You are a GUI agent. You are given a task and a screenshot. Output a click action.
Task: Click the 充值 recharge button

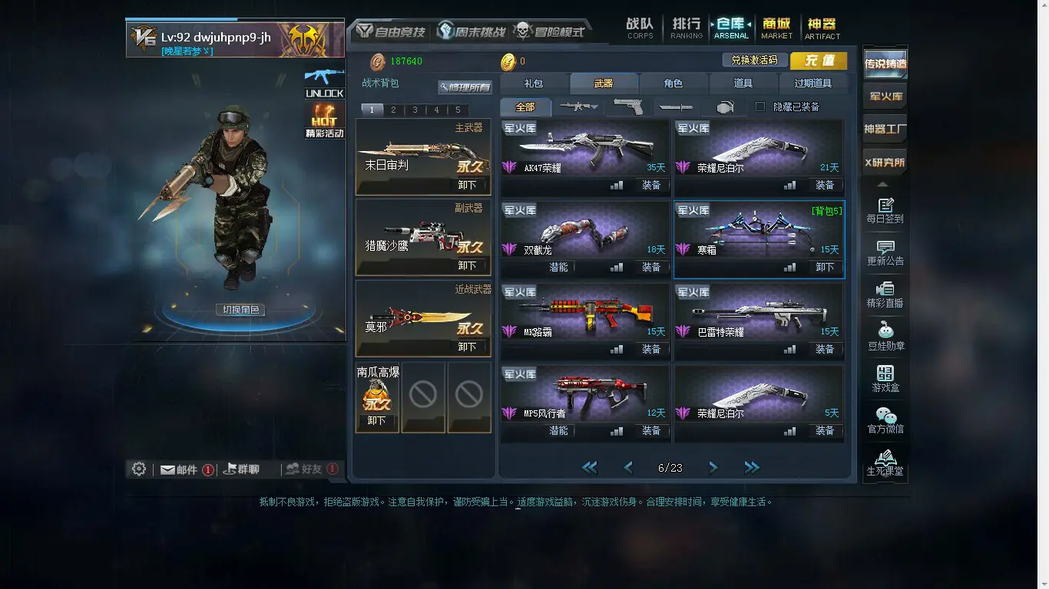pyautogui.click(x=819, y=61)
